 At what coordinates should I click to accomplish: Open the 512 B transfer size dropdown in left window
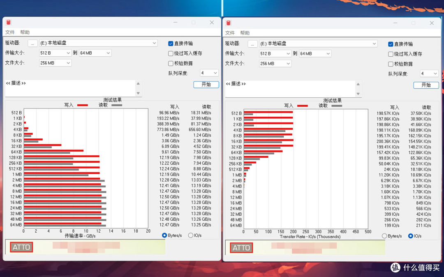pos(55,53)
